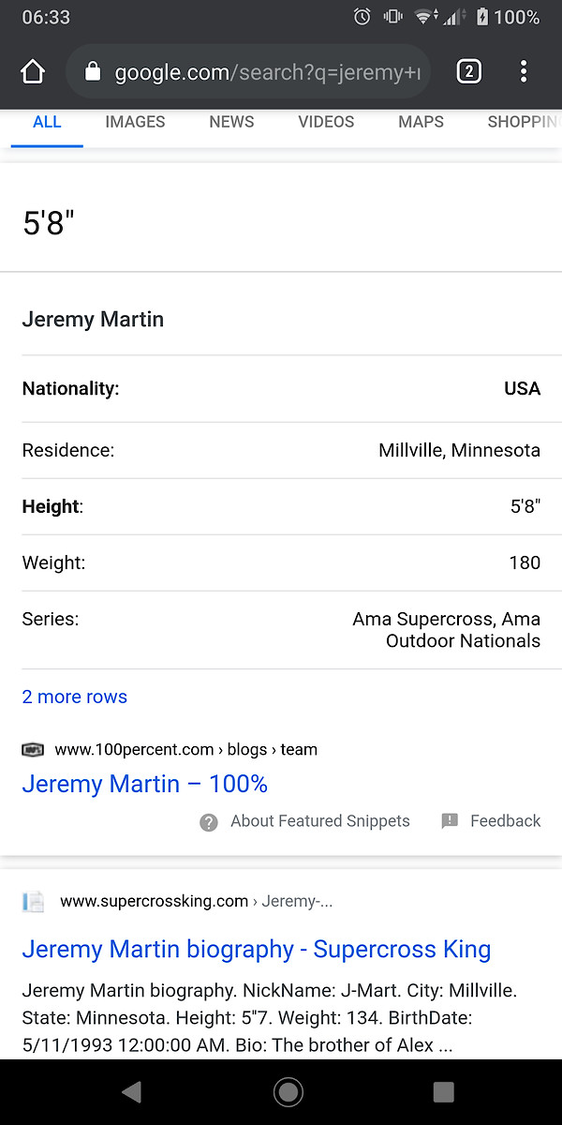Open Jeremy Martin biography - Supercross King link
The width and height of the screenshot is (562, 1125).
256,949
